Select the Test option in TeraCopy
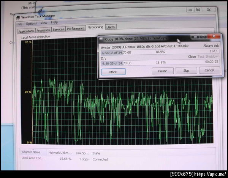The height and width of the screenshot is (178, 228). point(201,57)
